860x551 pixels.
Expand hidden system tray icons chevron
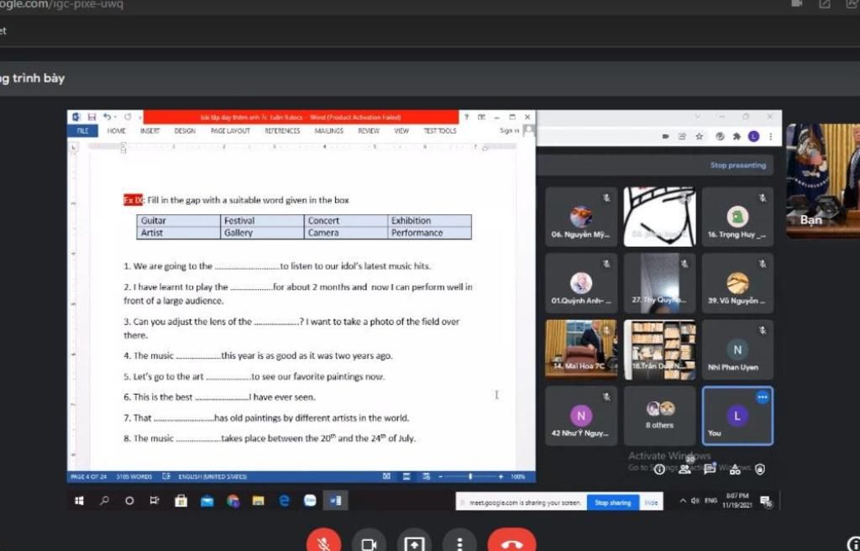[x=683, y=501]
